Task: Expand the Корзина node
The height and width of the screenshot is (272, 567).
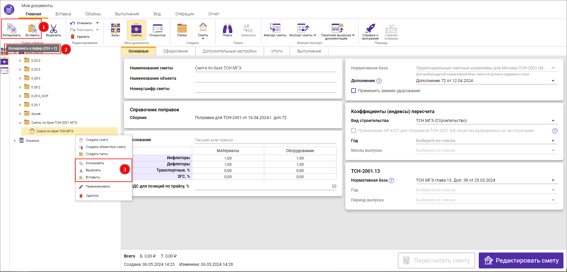Action: pyautogui.click(x=14, y=141)
